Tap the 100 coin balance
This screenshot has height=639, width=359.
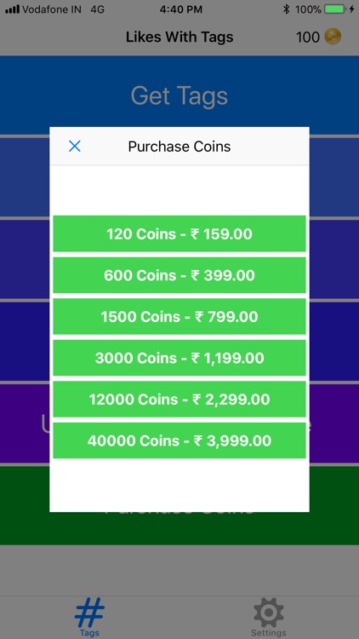(x=308, y=37)
